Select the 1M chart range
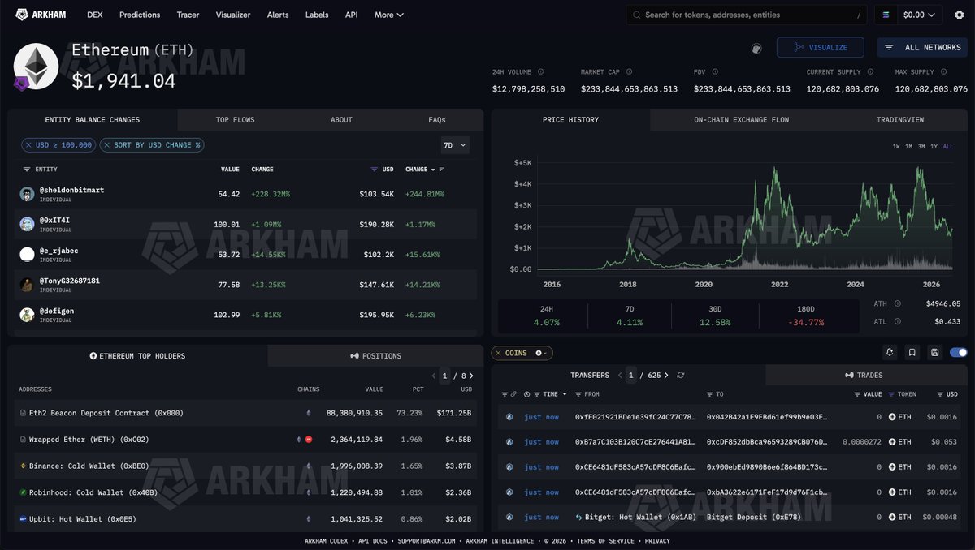 (x=908, y=147)
